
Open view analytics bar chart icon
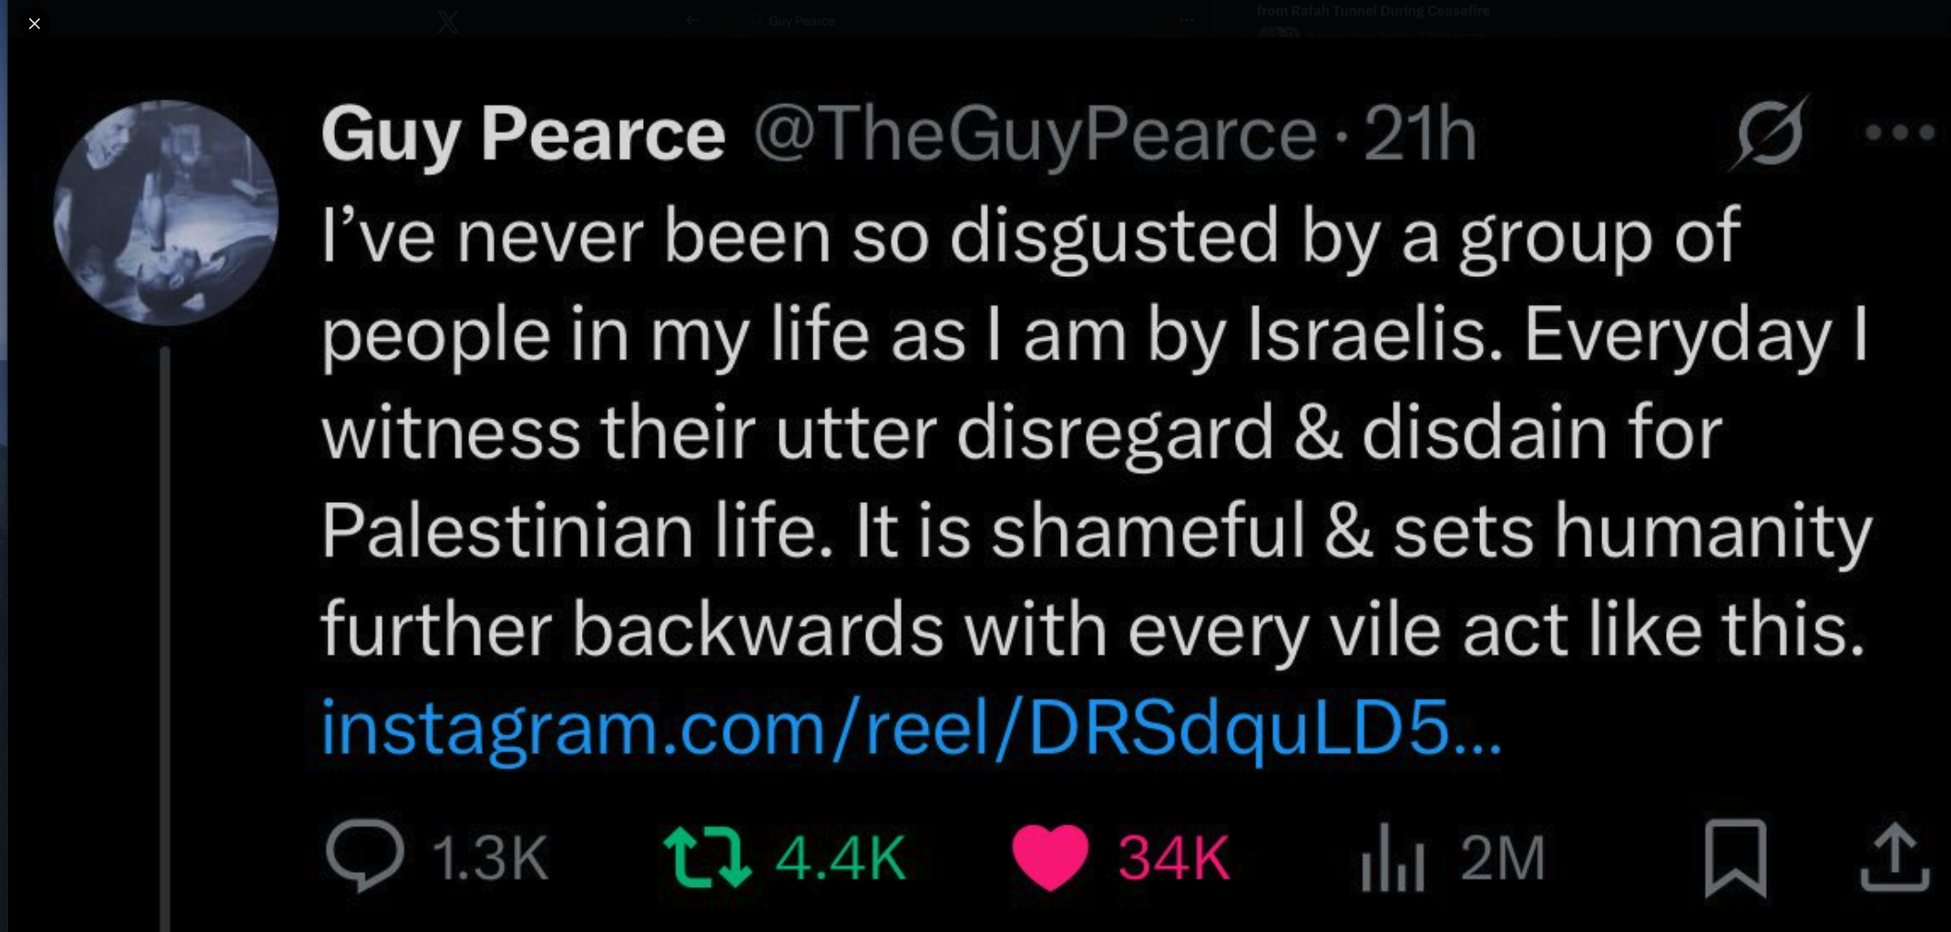(x=1392, y=856)
